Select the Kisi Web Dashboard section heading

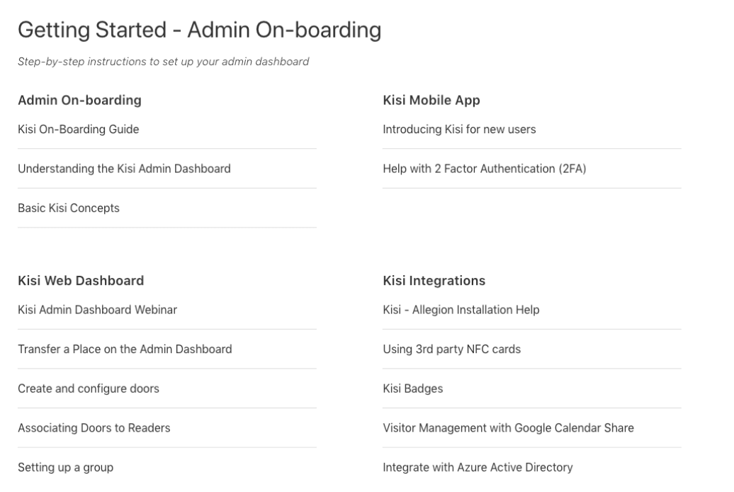click(81, 281)
